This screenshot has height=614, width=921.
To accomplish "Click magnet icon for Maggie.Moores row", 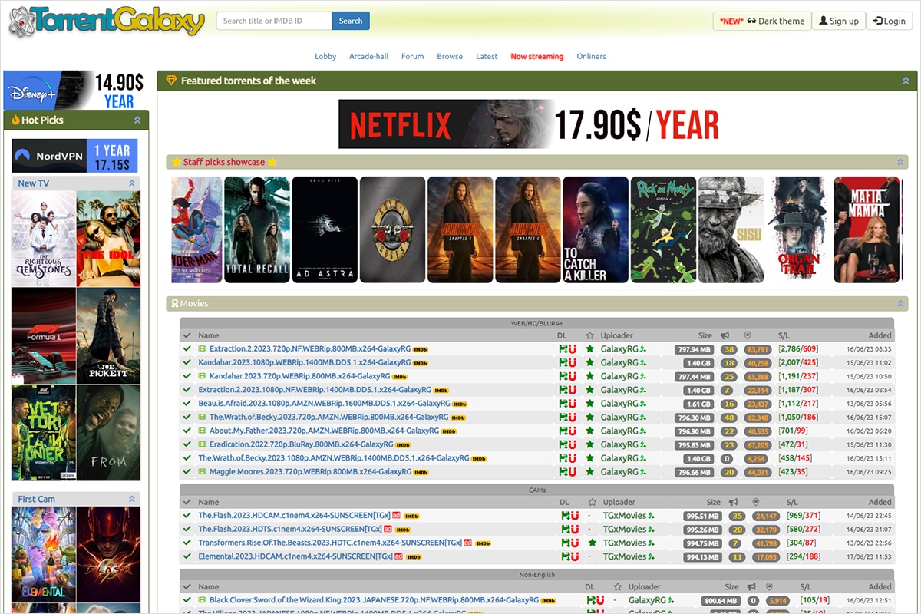I will (573, 472).
